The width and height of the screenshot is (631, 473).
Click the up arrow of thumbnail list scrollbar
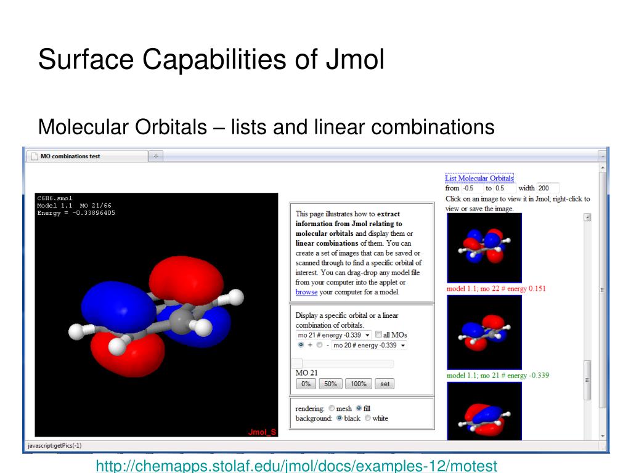(x=587, y=217)
